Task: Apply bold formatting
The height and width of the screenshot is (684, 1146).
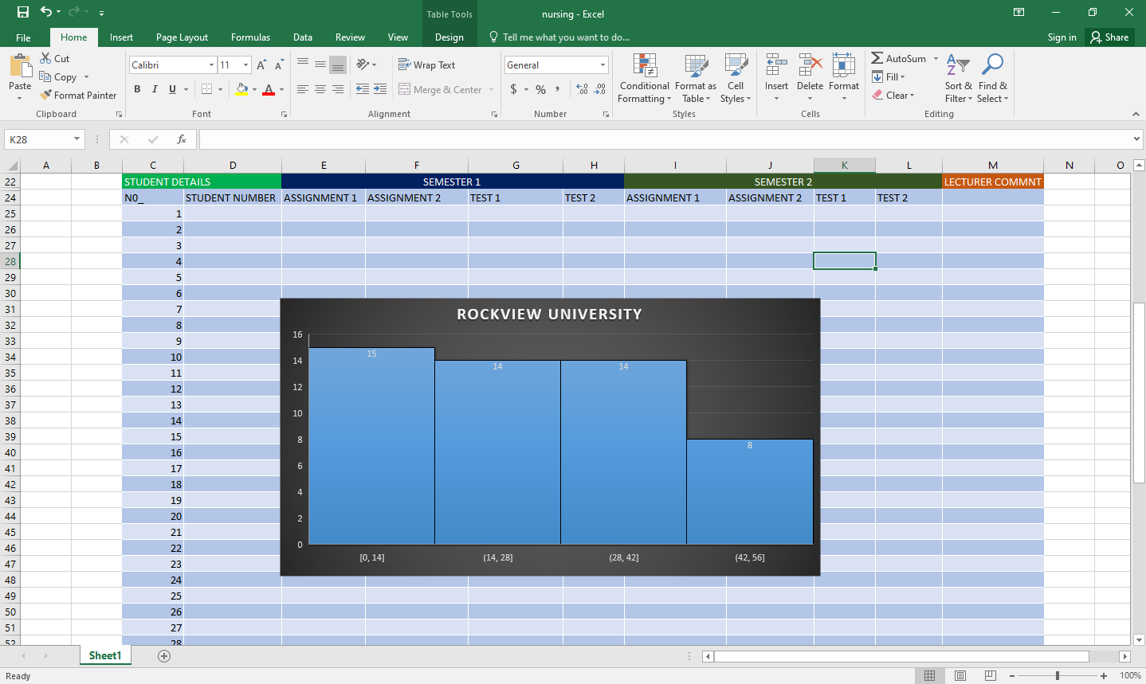Action: coord(136,88)
